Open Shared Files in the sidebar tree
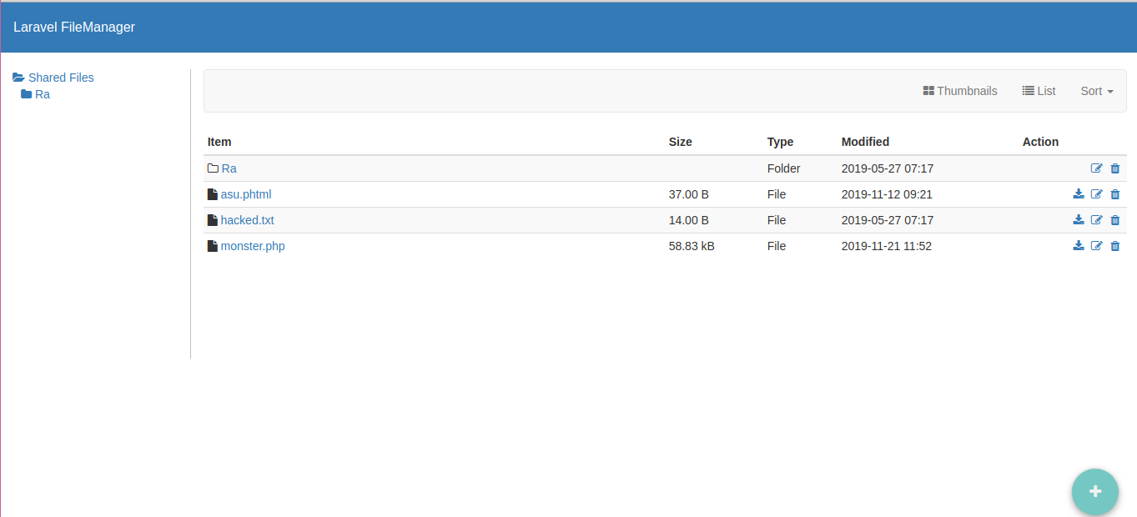1137x517 pixels. pyautogui.click(x=53, y=78)
